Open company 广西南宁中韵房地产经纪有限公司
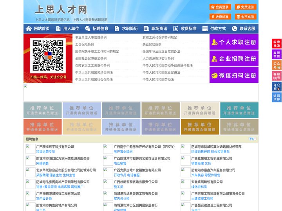The width and height of the screenshot is (282, 211). pos(144,147)
